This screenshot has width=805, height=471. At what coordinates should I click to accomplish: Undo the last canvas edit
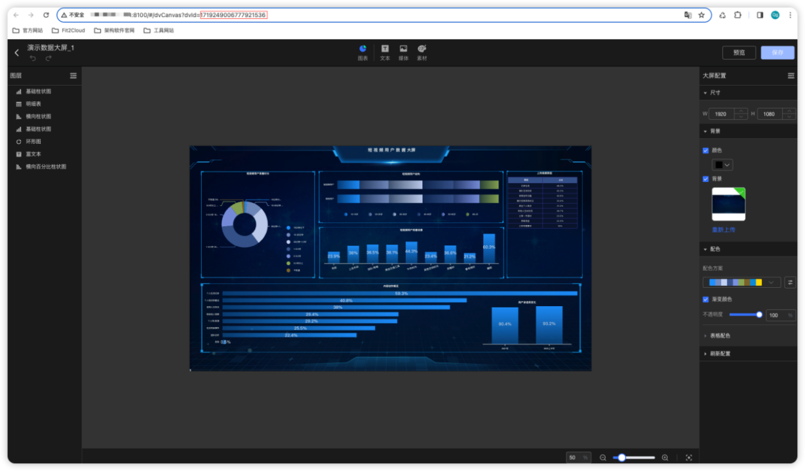pos(33,59)
